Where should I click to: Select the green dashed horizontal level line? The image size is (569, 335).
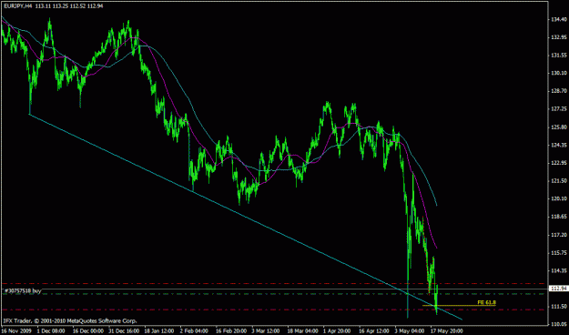(274, 294)
